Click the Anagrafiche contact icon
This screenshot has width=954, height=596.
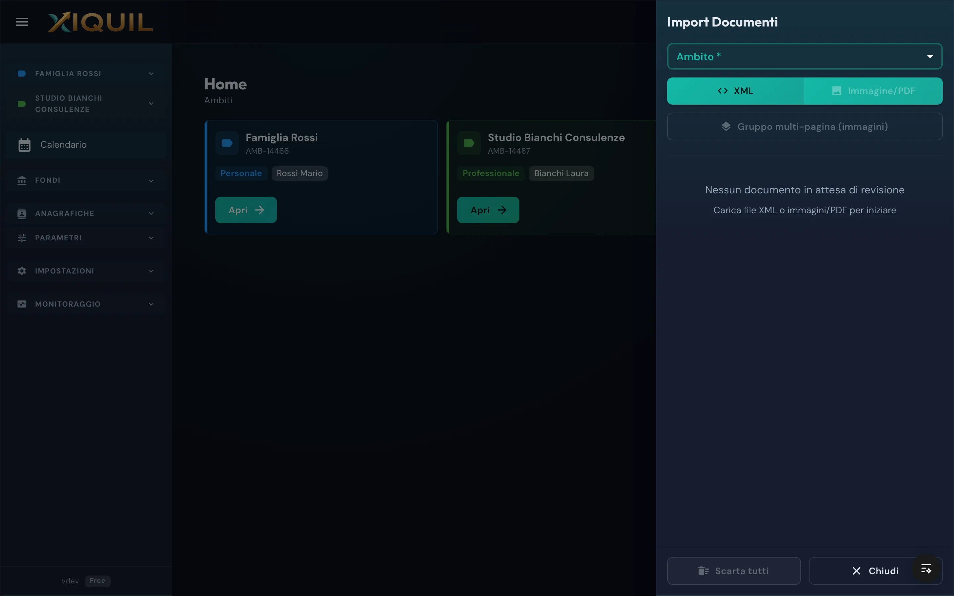[x=22, y=213]
